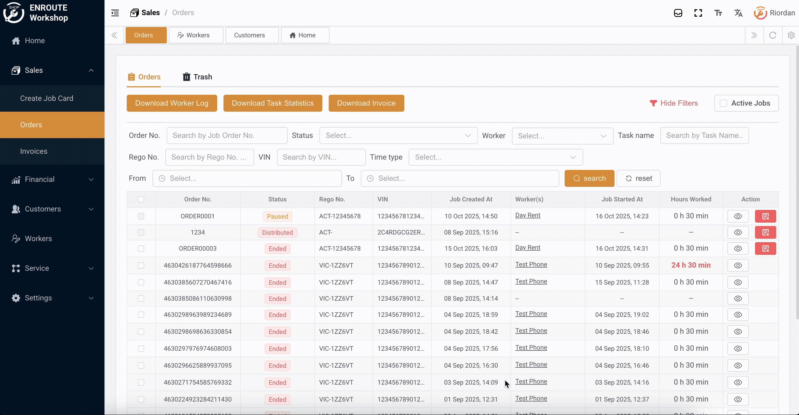Check the select-all checkbox in table header

pos(141,199)
